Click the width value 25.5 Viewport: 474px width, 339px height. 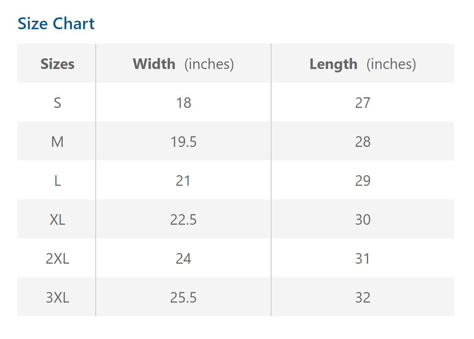(183, 298)
